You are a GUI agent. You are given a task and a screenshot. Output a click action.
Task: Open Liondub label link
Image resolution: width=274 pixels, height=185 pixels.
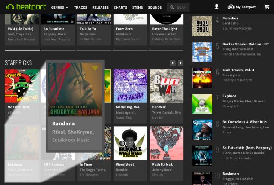(122, 175)
